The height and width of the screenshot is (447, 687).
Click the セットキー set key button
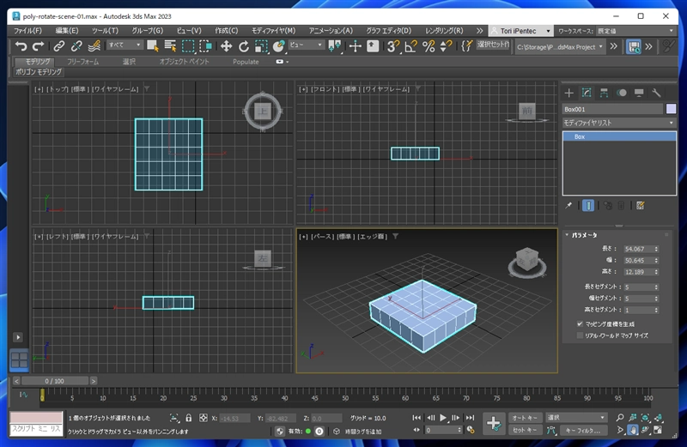[526, 431]
